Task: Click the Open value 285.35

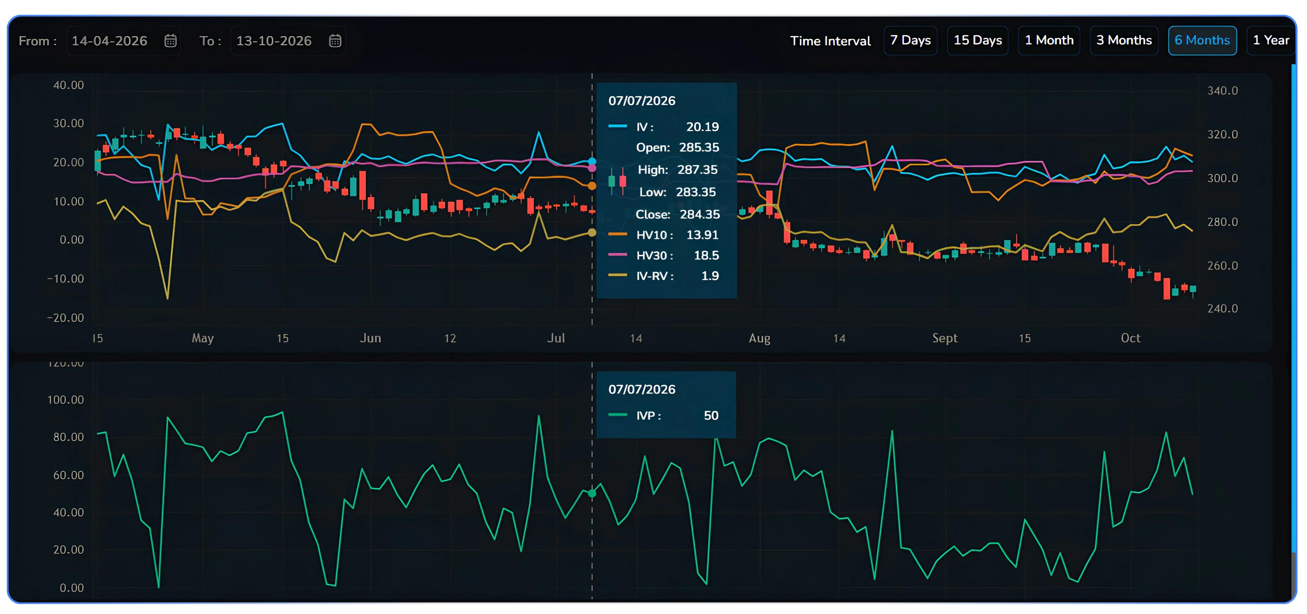Action: pos(699,148)
